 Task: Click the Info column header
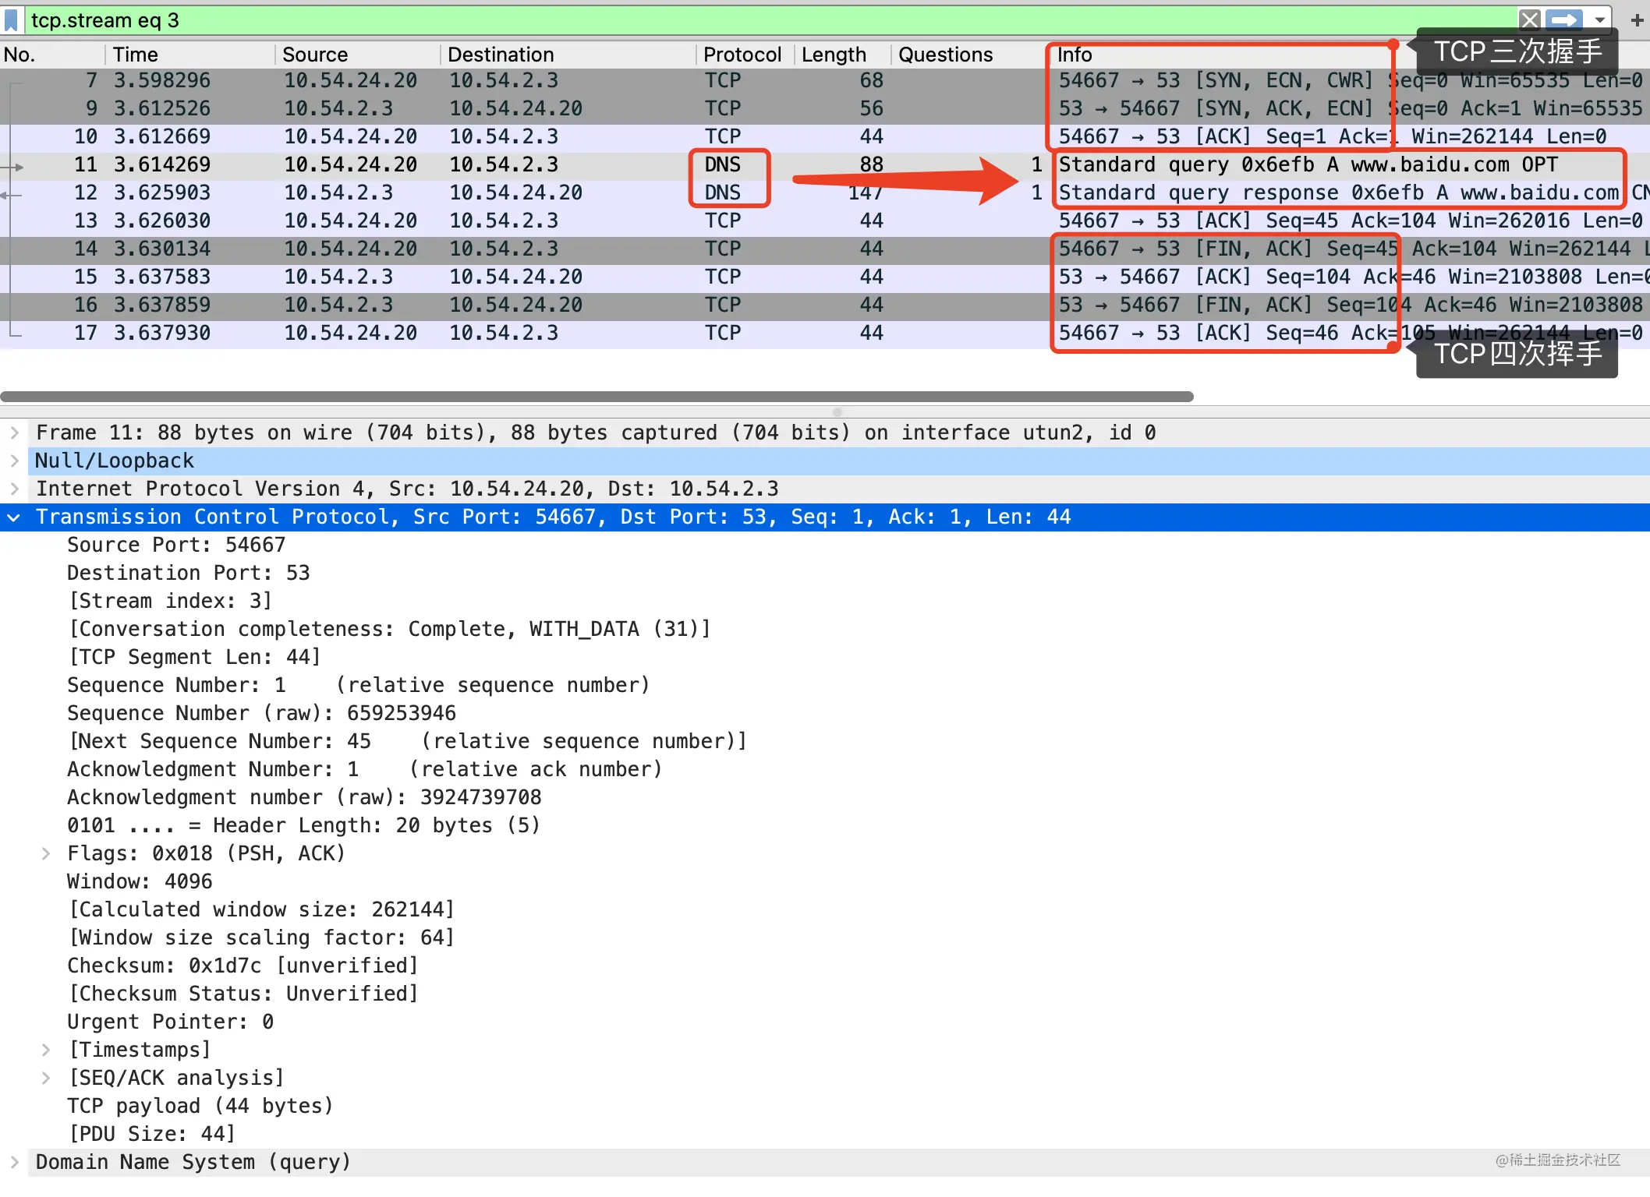[1074, 55]
